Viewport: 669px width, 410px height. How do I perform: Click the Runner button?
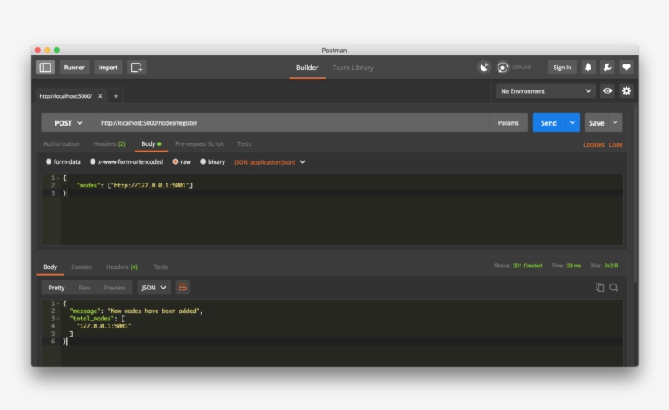74,68
